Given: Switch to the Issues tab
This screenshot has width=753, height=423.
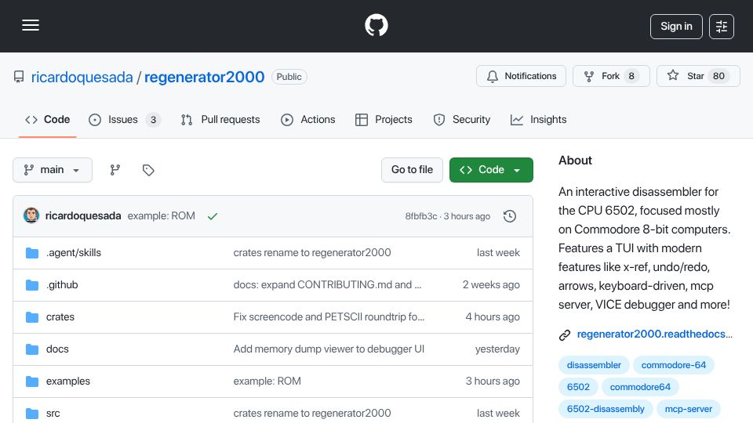Looking at the screenshot, I should pyautogui.click(x=125, y=119).
